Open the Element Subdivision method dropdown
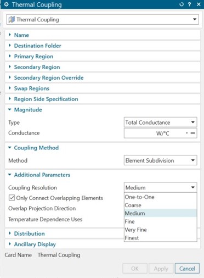 point(160,160)
